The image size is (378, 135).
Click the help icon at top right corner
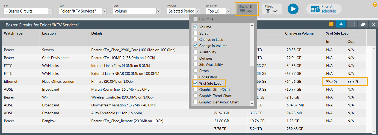point(375,4)
